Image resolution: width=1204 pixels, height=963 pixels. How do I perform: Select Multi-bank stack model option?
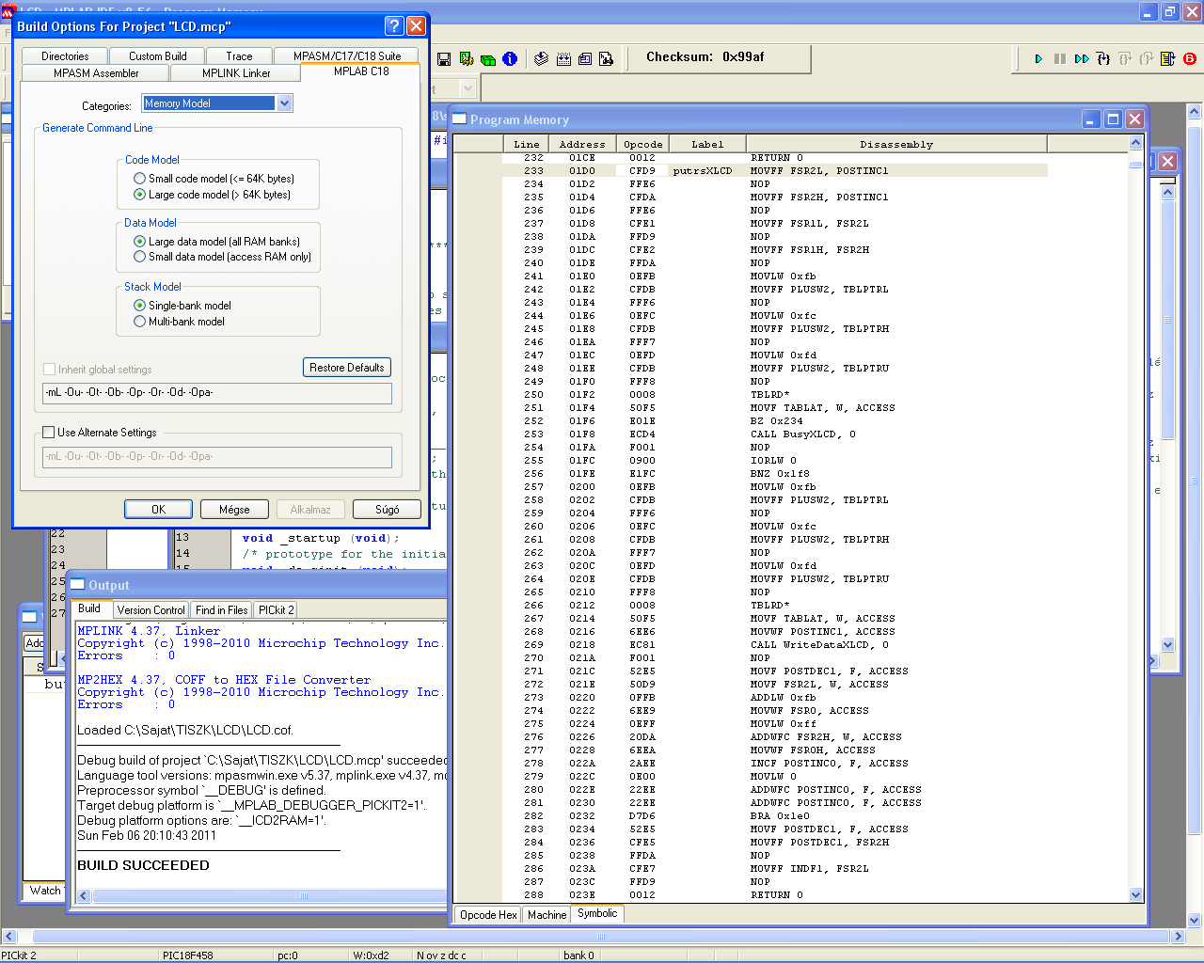click(x=140, y=322)
